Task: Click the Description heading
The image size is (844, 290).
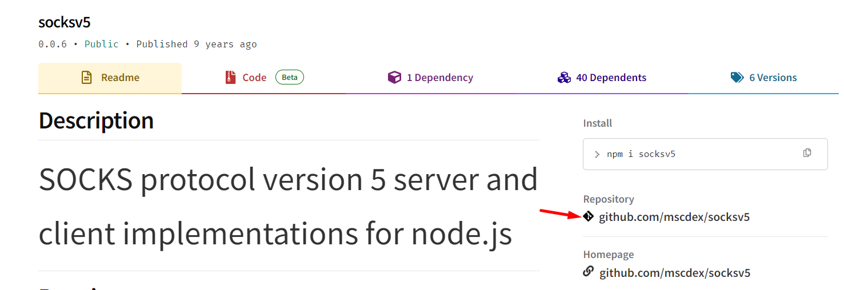Action: (96, 120)
